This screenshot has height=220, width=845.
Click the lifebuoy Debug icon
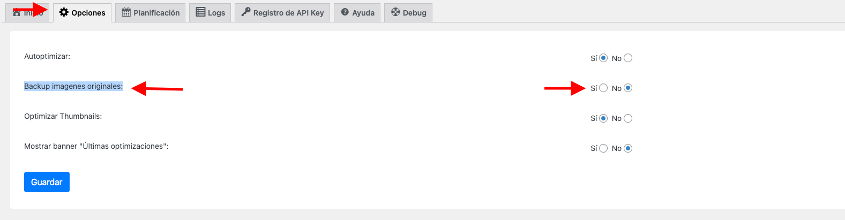[x=395, y=12]
